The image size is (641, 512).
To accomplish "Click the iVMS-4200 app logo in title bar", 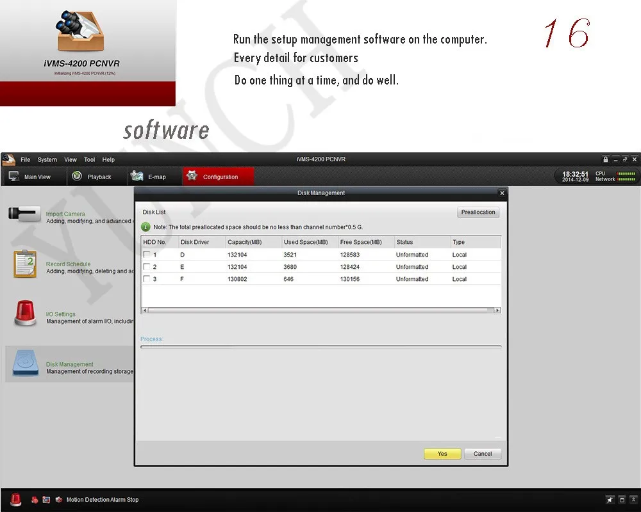I will click(8, 159).
